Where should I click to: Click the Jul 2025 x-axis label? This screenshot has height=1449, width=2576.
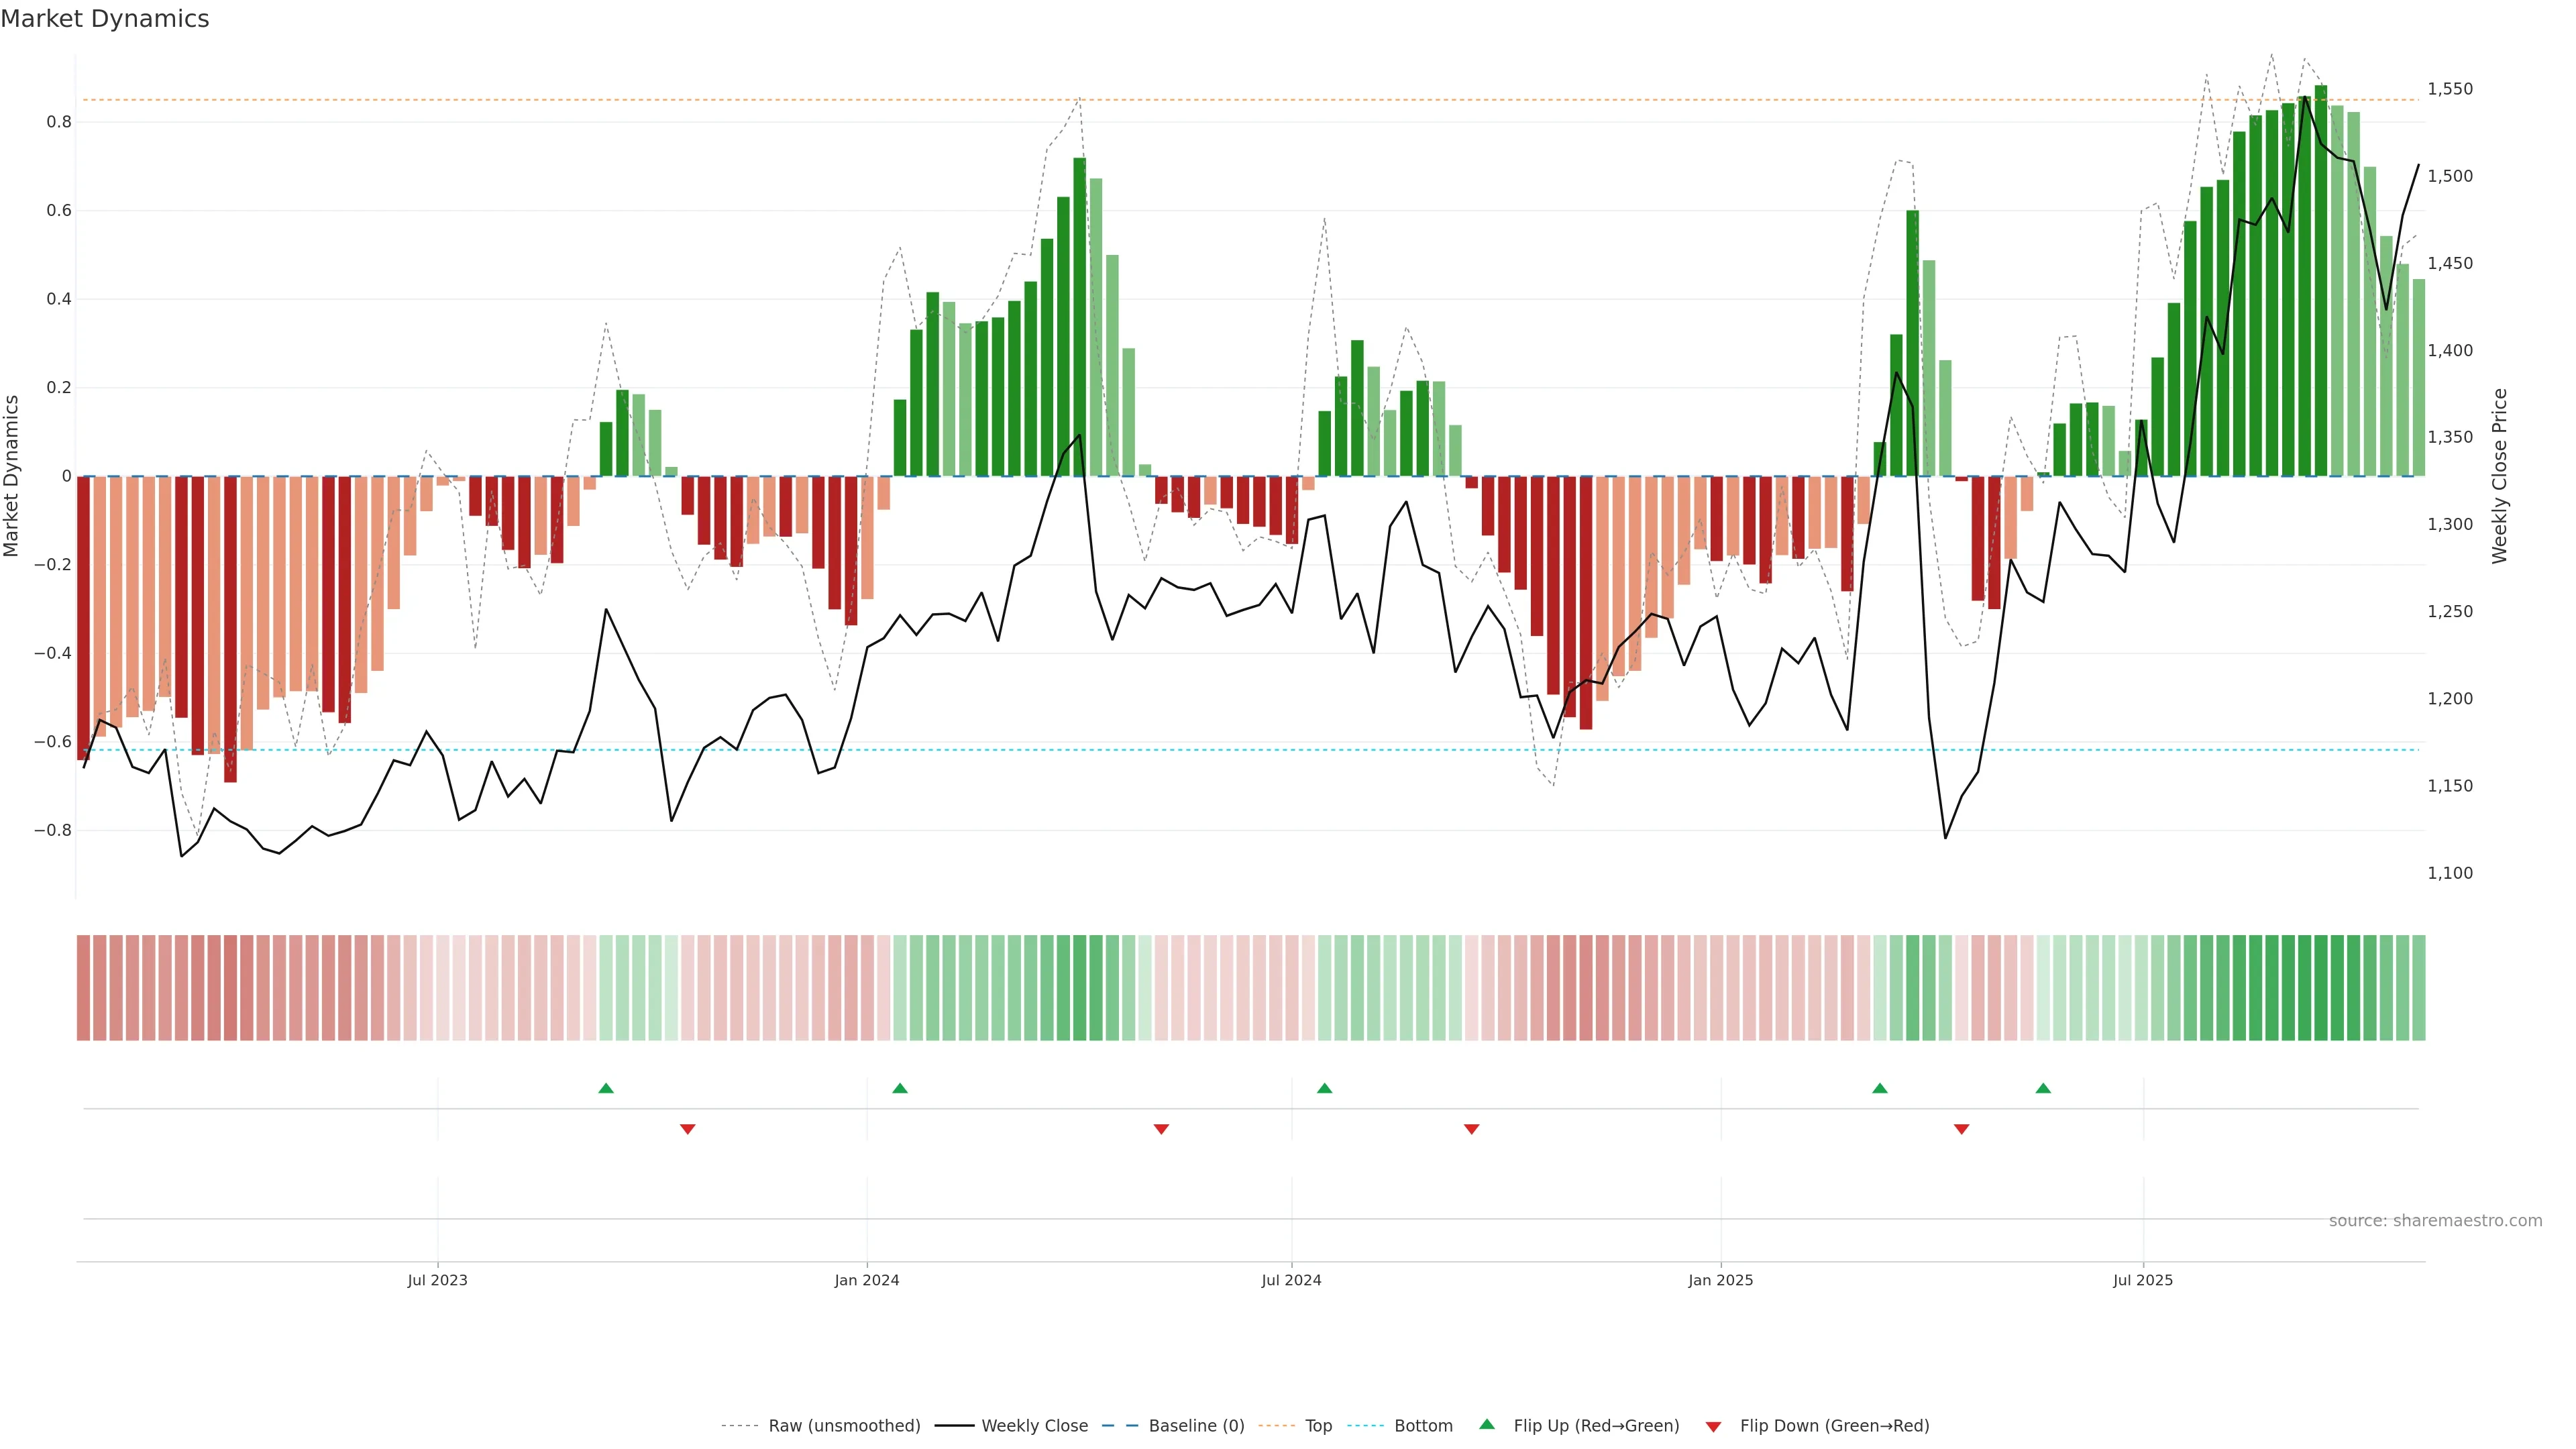point(2143,1280)
